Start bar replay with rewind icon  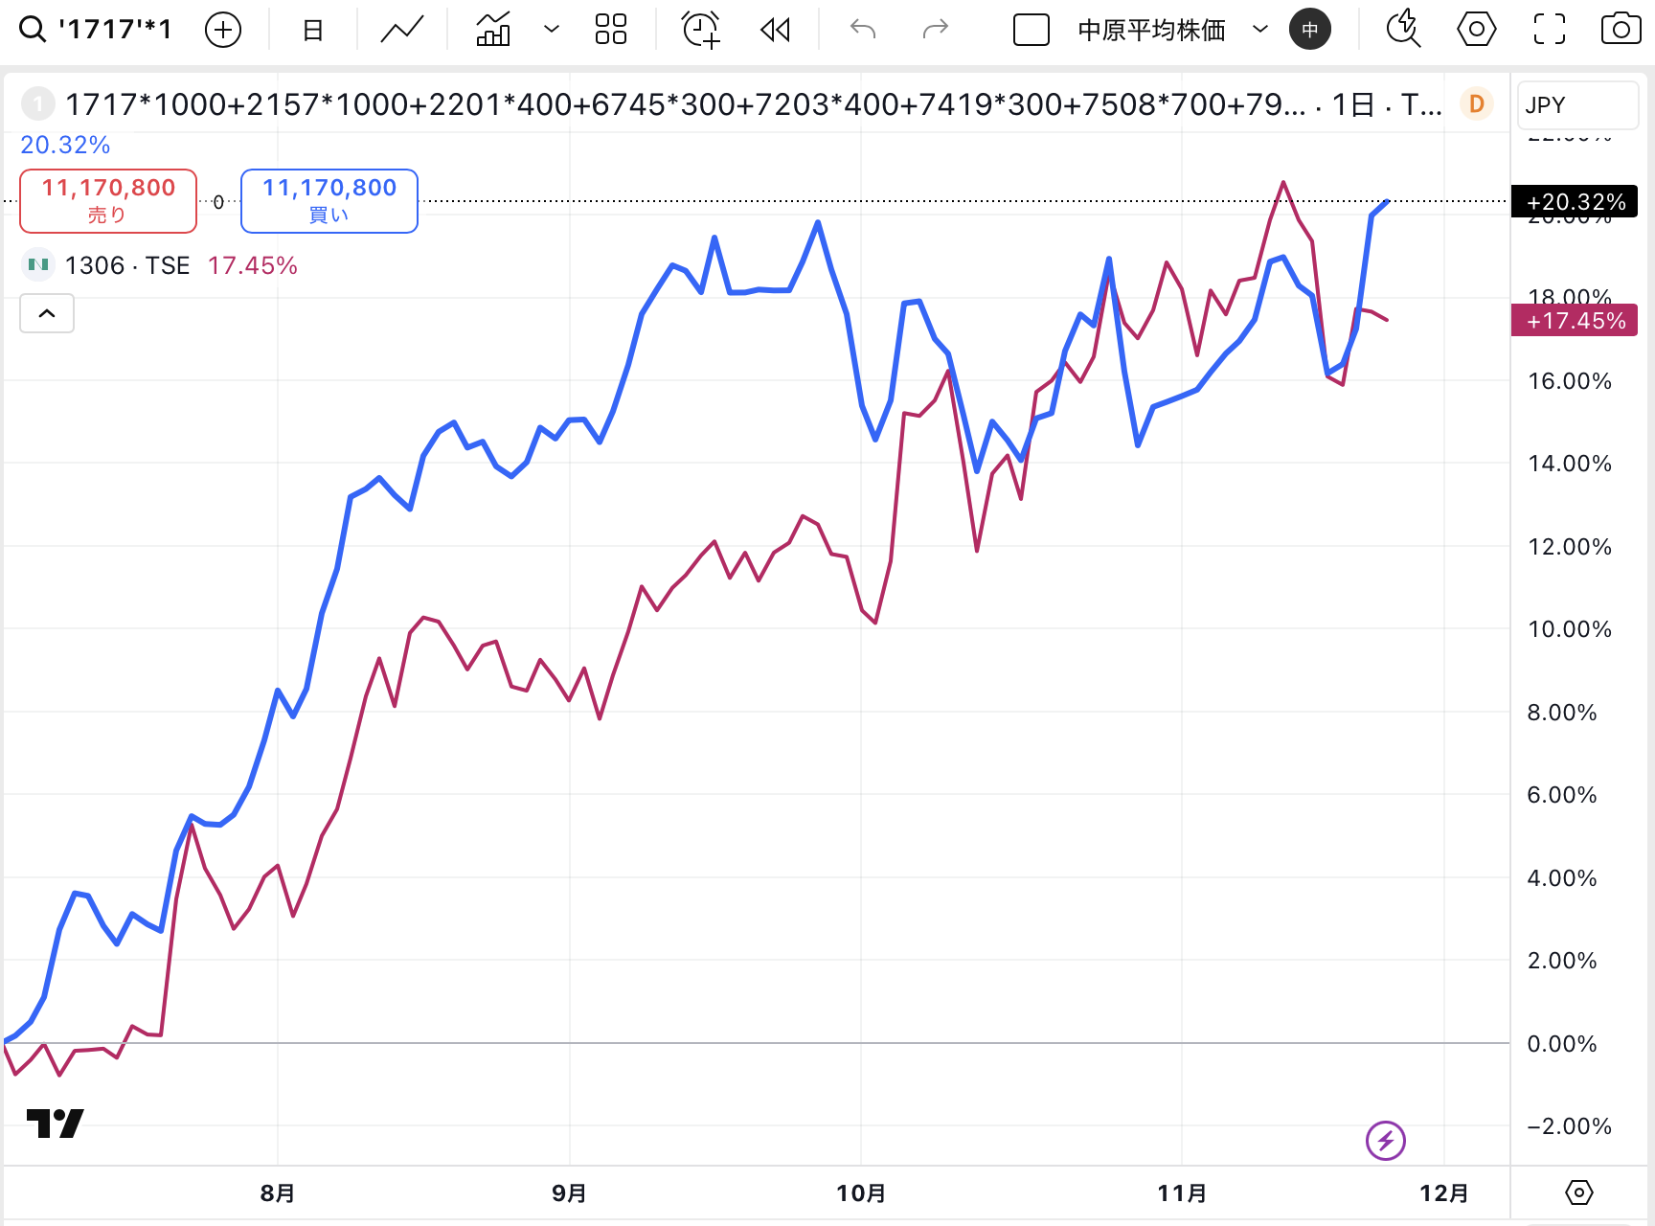[775, 30]
